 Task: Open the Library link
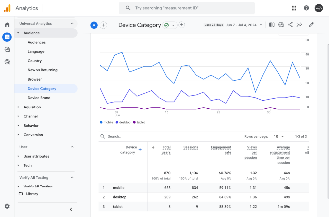[x=32, y=194]
